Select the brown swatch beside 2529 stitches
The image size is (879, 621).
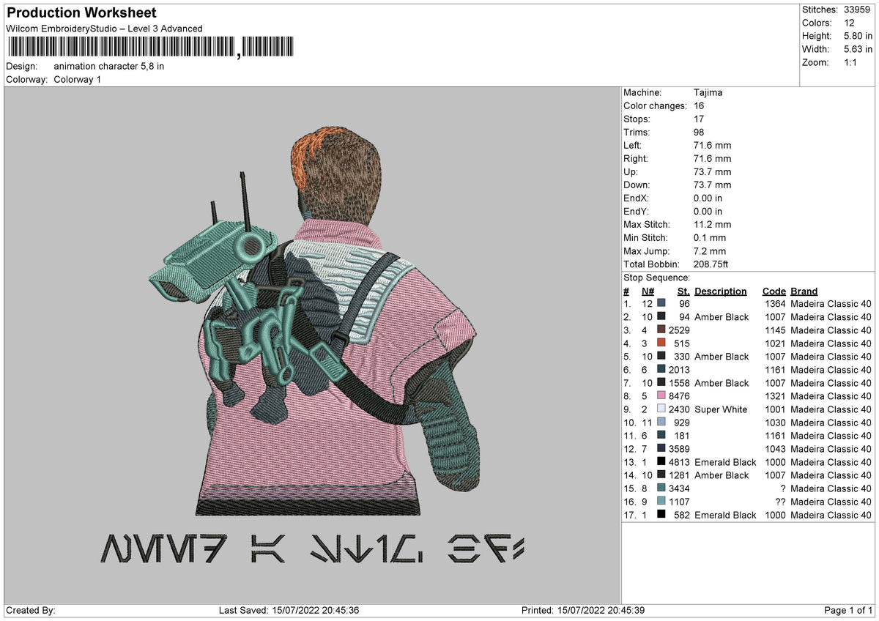[x=661, y=330]
